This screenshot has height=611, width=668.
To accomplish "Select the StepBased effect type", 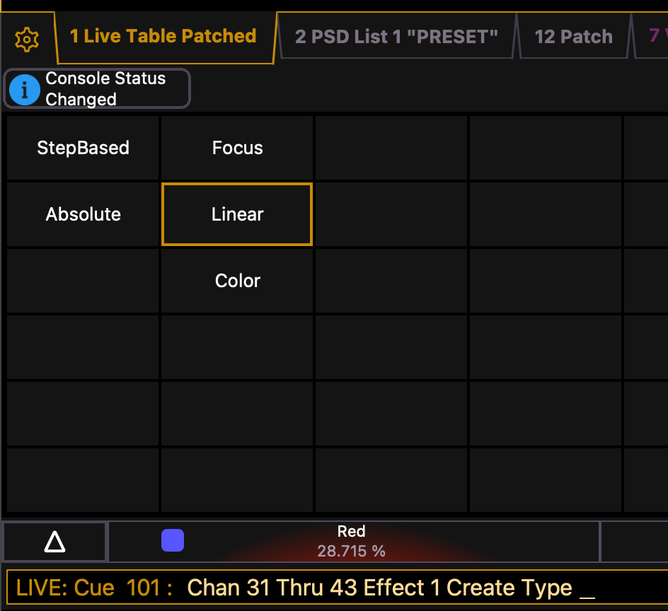I will pyautogui.click(x=83, y=148).
